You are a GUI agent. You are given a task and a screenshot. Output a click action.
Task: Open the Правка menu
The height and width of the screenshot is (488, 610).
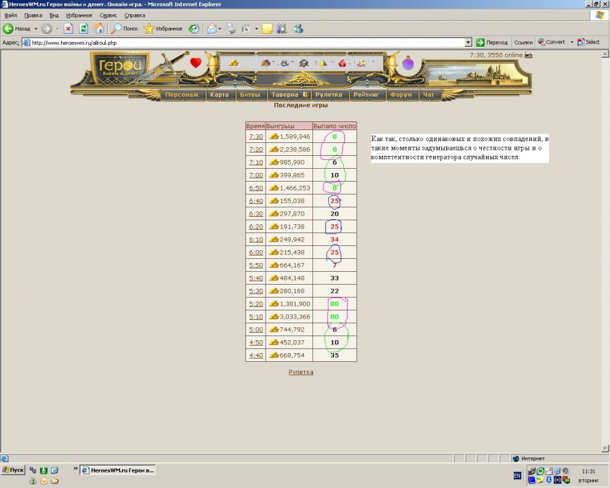pos(33,15)
